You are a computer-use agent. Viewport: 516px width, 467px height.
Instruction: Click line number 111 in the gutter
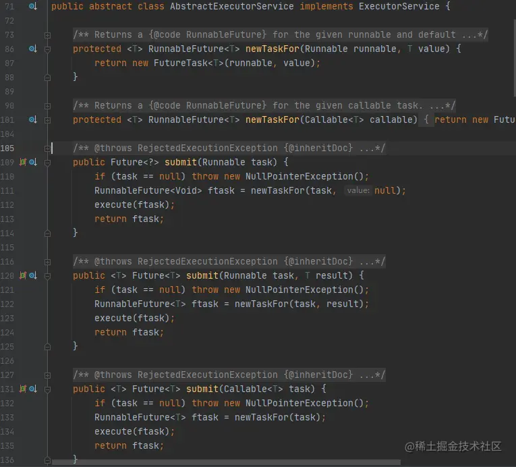pyautogui.click(x=7, y=191)
